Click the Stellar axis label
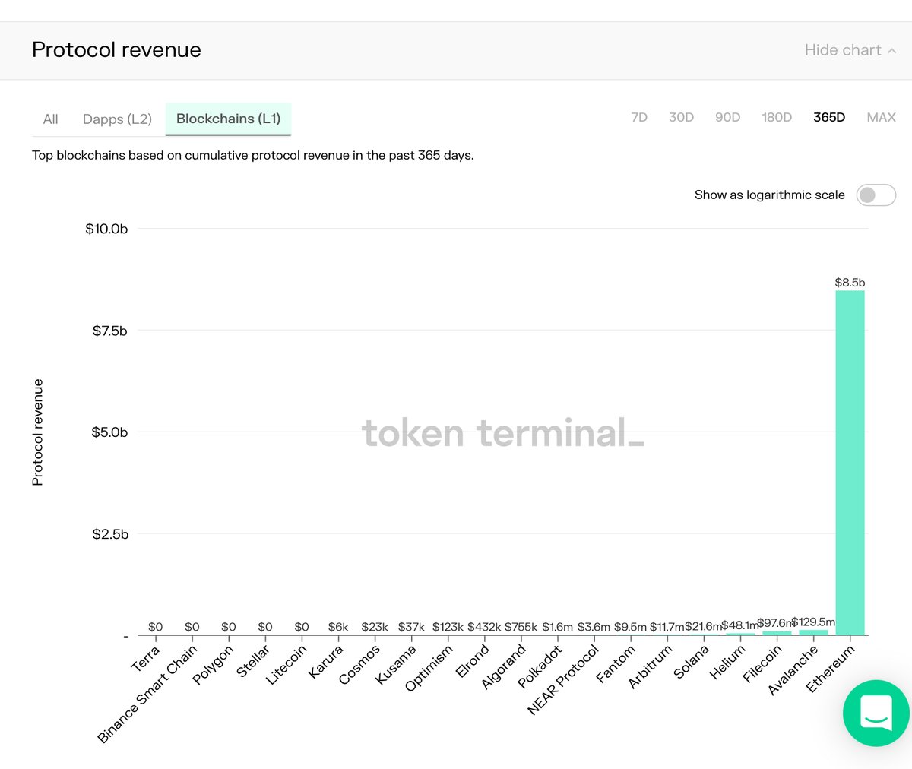Screen dimensions: 912x769 click(x=254, y=661)
